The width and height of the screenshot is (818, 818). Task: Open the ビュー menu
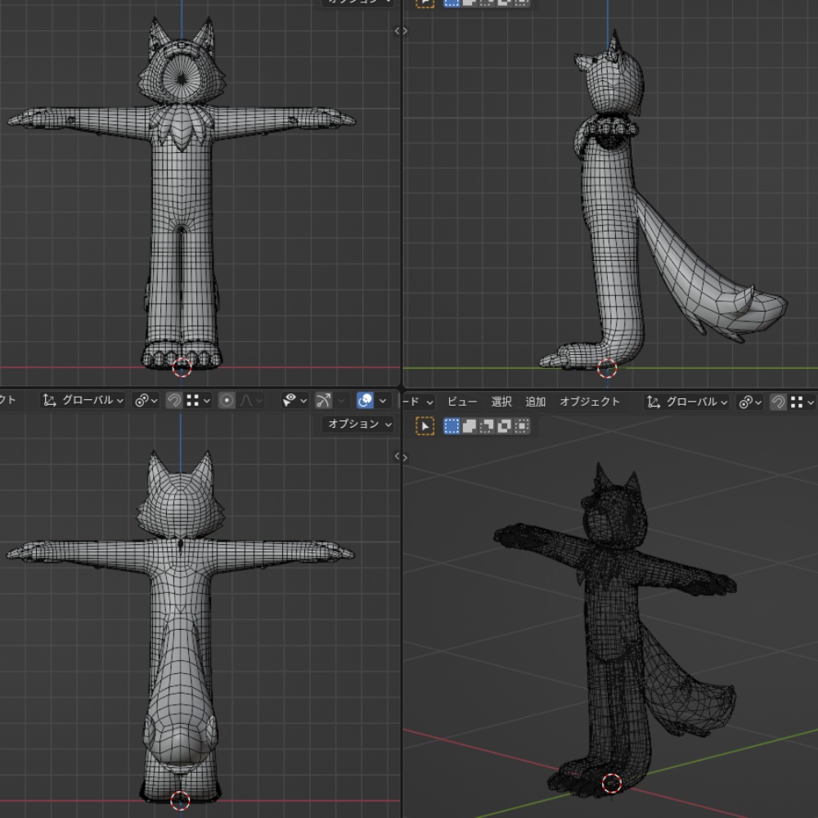tap(462, 402)
